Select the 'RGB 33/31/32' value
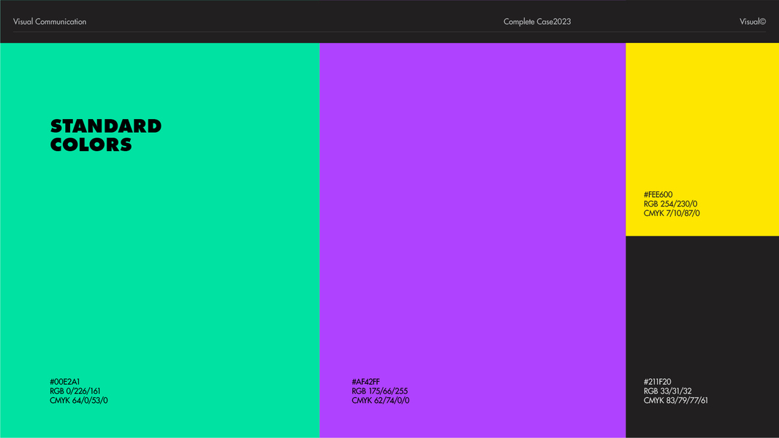 pyautogui.click(x=668, y=391)
